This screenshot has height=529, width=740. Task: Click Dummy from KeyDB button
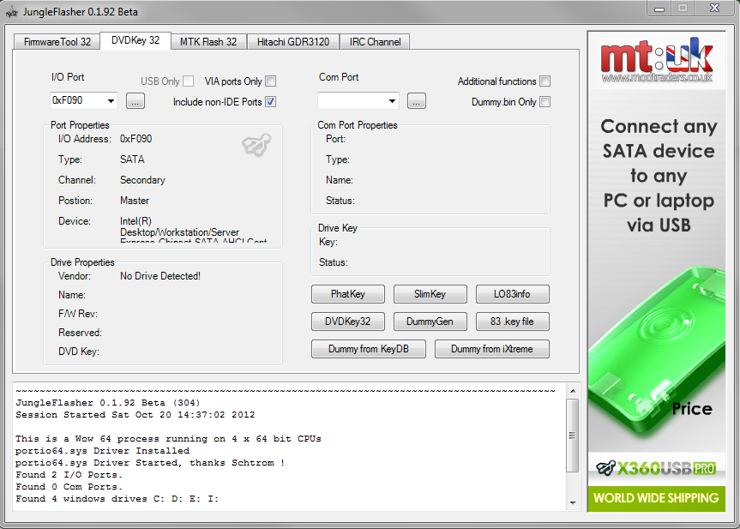[x=369, y=349]
